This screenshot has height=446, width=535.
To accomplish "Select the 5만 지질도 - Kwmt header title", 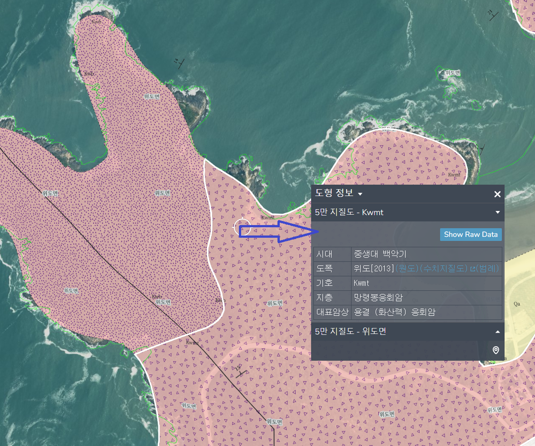I will click(x=349, y=212).
